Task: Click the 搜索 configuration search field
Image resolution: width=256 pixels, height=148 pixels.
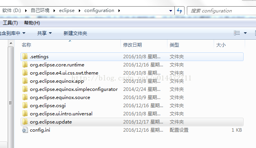Action: (x=221, y=11)
